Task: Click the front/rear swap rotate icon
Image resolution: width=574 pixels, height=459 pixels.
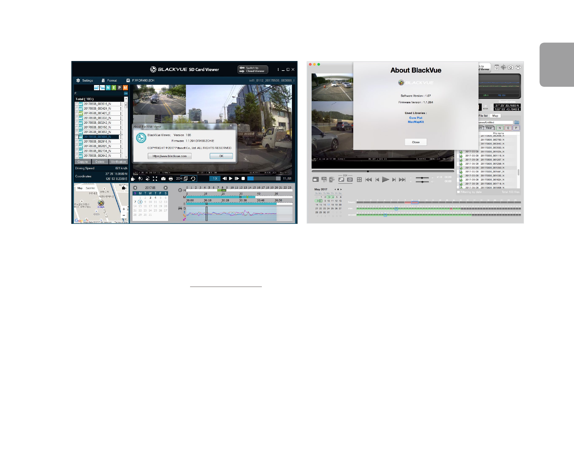Action: [193, 178]
